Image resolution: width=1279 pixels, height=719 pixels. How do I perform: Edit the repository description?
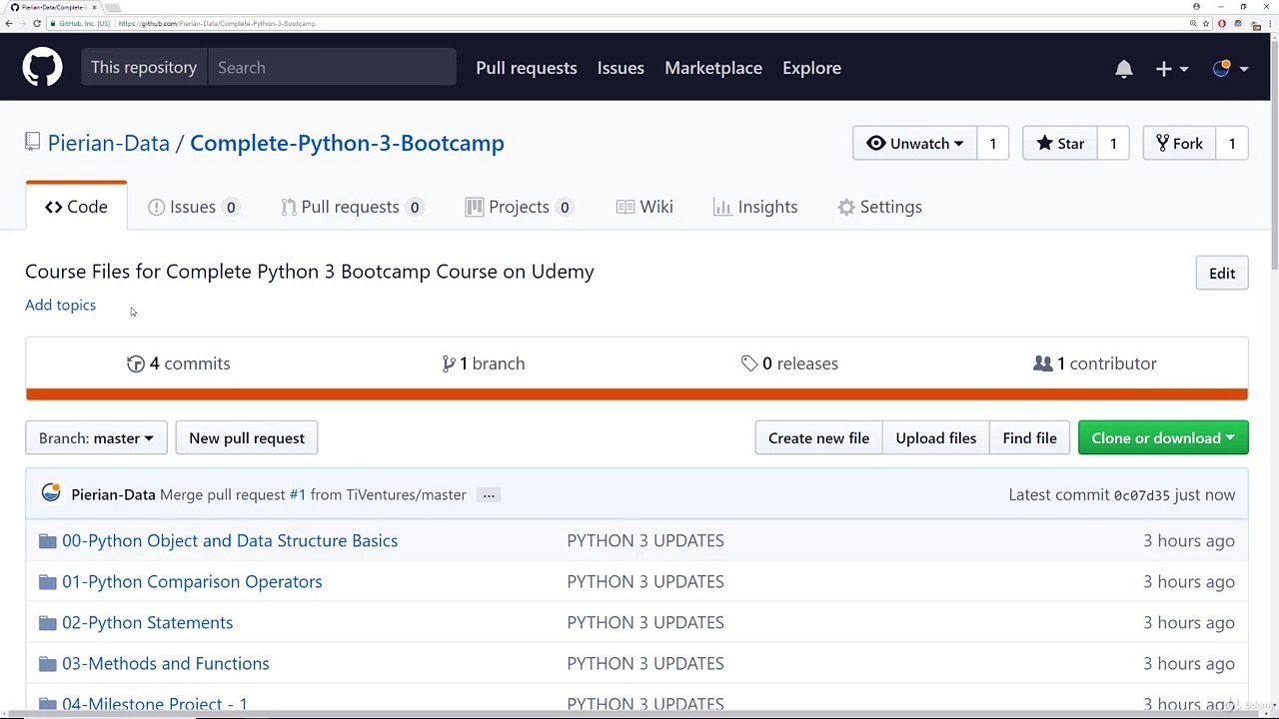click(x=1222, y=274)
